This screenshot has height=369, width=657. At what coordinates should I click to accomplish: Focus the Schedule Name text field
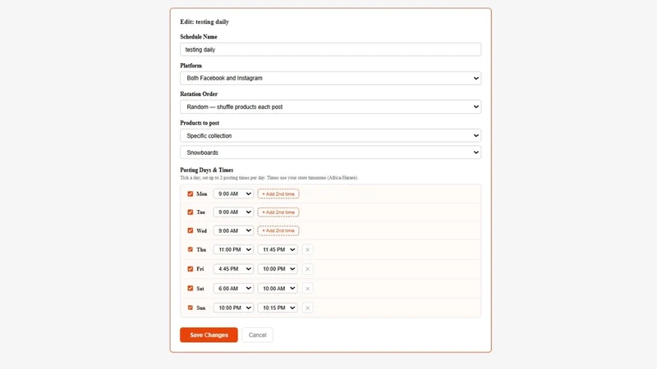[x=331, y=49]
